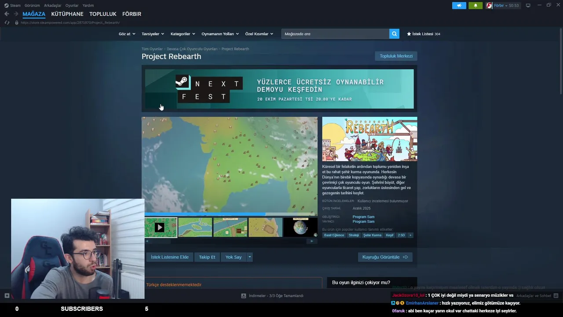Click Kuyruğu Görüntüle queue button
The image size is (563, 317).
(385, 257)
